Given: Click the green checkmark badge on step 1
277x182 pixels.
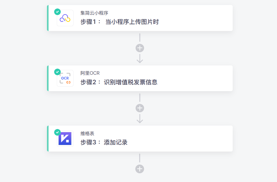Looking at the screenshot, I should click(57, 12).
